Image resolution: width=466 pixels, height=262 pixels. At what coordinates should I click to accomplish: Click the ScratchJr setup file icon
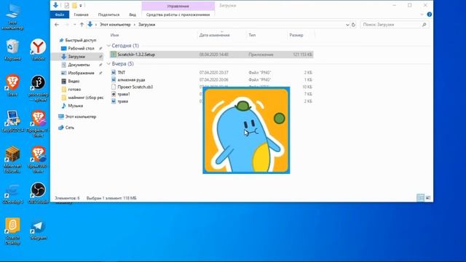tap(114, 55)
